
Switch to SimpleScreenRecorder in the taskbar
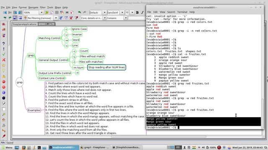(126, 147)
